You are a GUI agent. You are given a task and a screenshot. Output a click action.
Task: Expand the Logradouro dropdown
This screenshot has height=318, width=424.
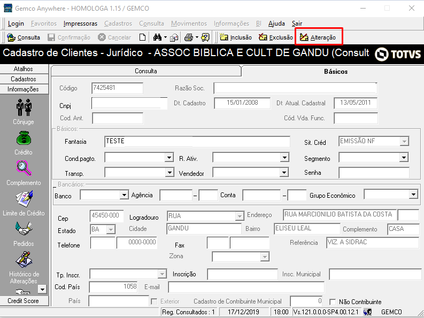[240, 216]
